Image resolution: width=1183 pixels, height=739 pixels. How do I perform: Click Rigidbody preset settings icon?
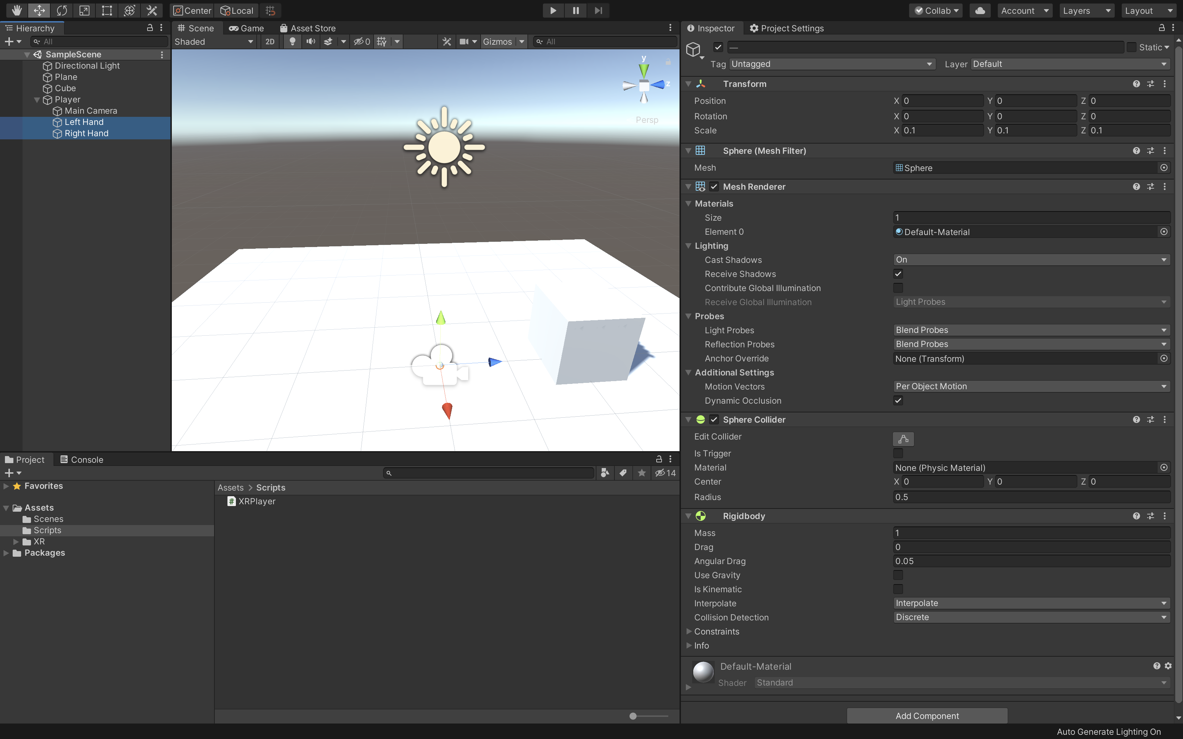coord(1150,516)
